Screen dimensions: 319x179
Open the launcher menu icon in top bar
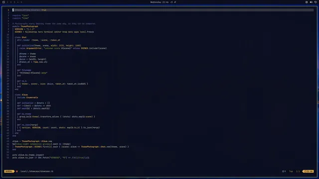pyautogui.click(x=3, y=2)
